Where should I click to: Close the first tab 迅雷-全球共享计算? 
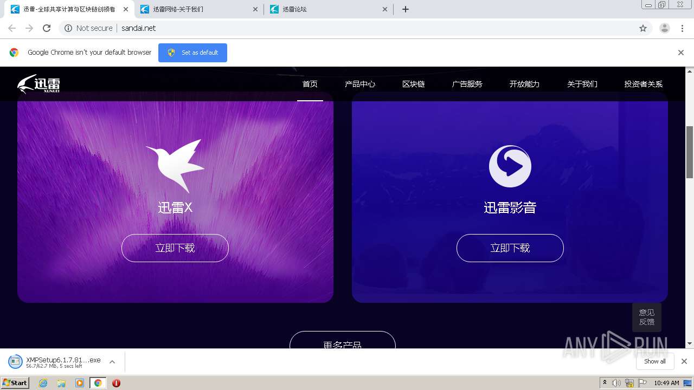(126, 9)
